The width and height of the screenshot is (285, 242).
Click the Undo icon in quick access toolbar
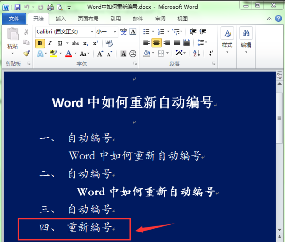click(x=27, y=7)
